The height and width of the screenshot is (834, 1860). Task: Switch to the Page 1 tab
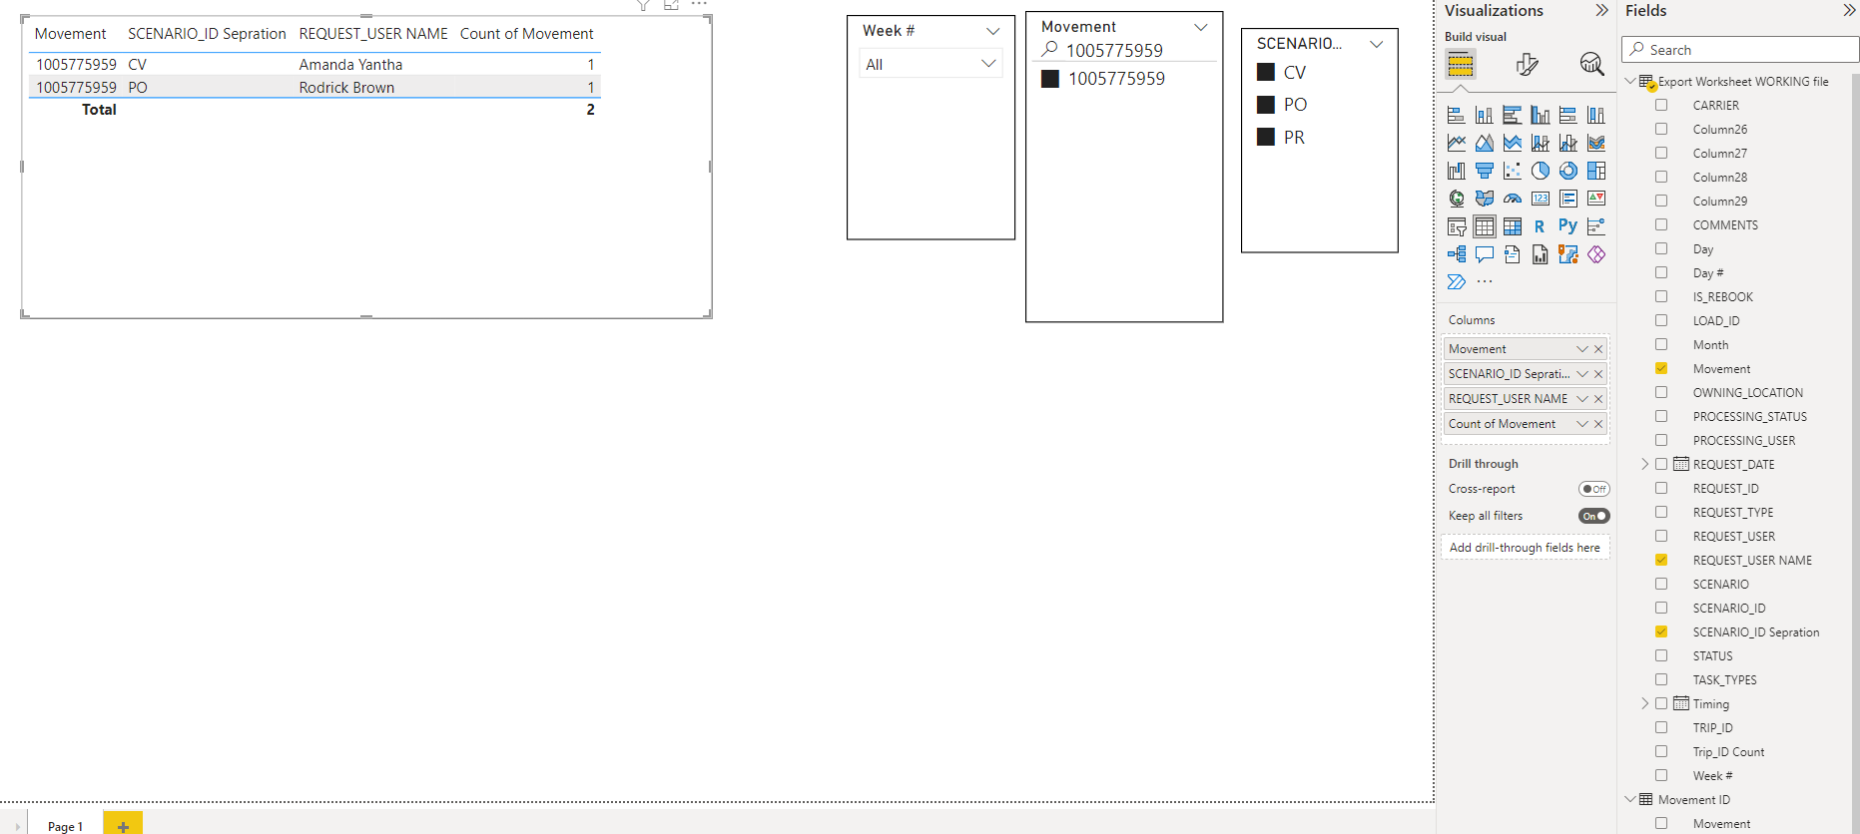click(x=65, y=826)
